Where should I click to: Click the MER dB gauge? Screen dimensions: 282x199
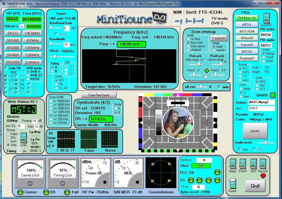[128, 172]
